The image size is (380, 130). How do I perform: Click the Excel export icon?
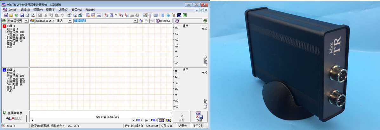[x=185, y=15]
